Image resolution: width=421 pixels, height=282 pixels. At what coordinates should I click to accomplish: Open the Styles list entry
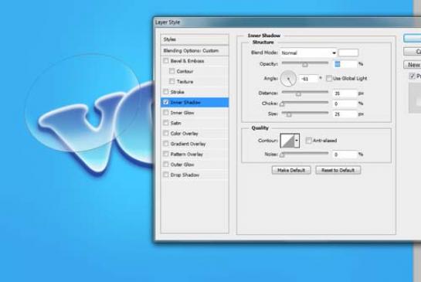(195, 39)
